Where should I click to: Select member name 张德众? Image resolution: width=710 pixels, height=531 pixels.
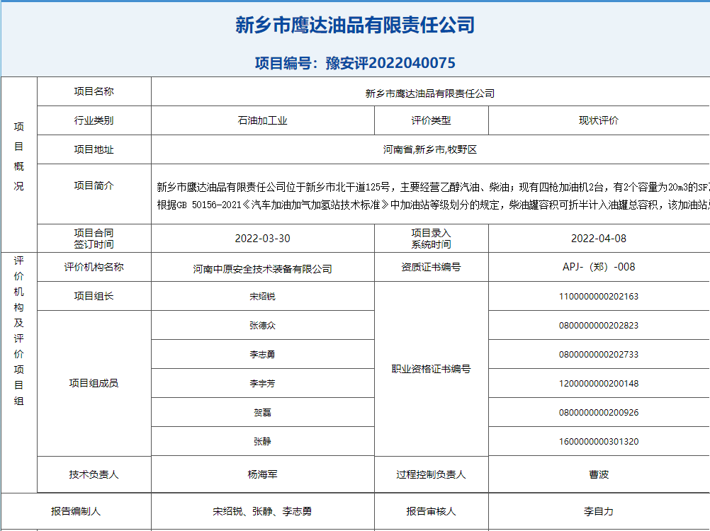pos(263,325)
